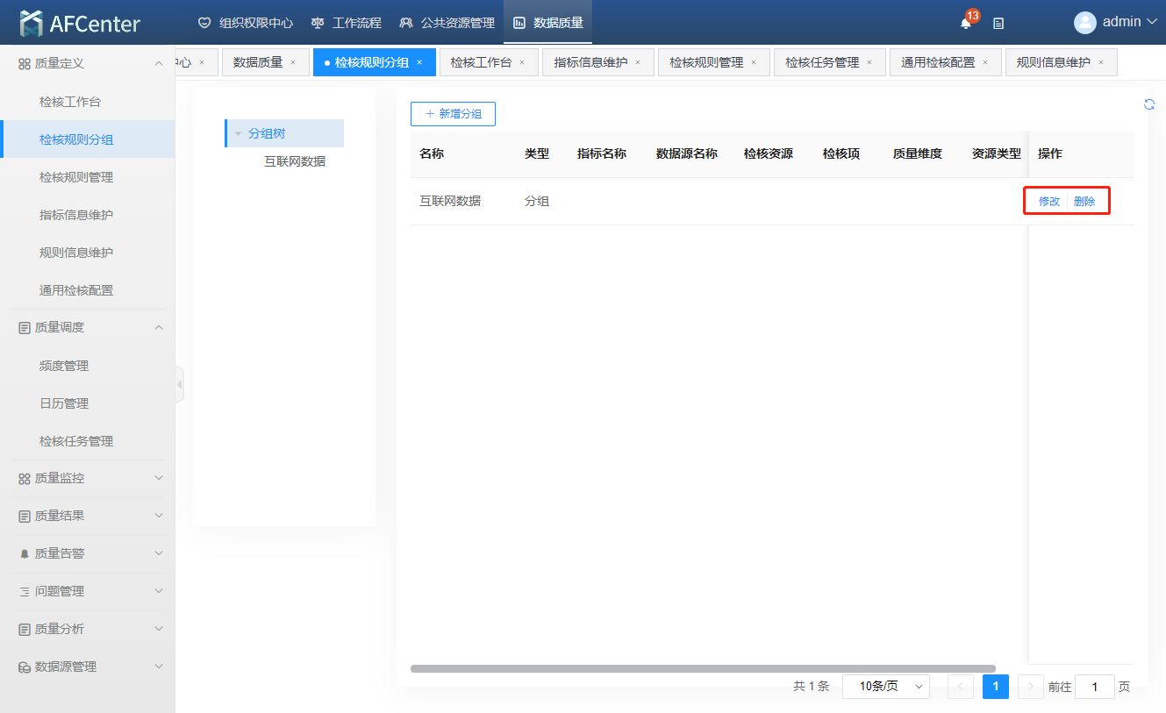Open the document icon beside notifications

(x=998, y=24)
